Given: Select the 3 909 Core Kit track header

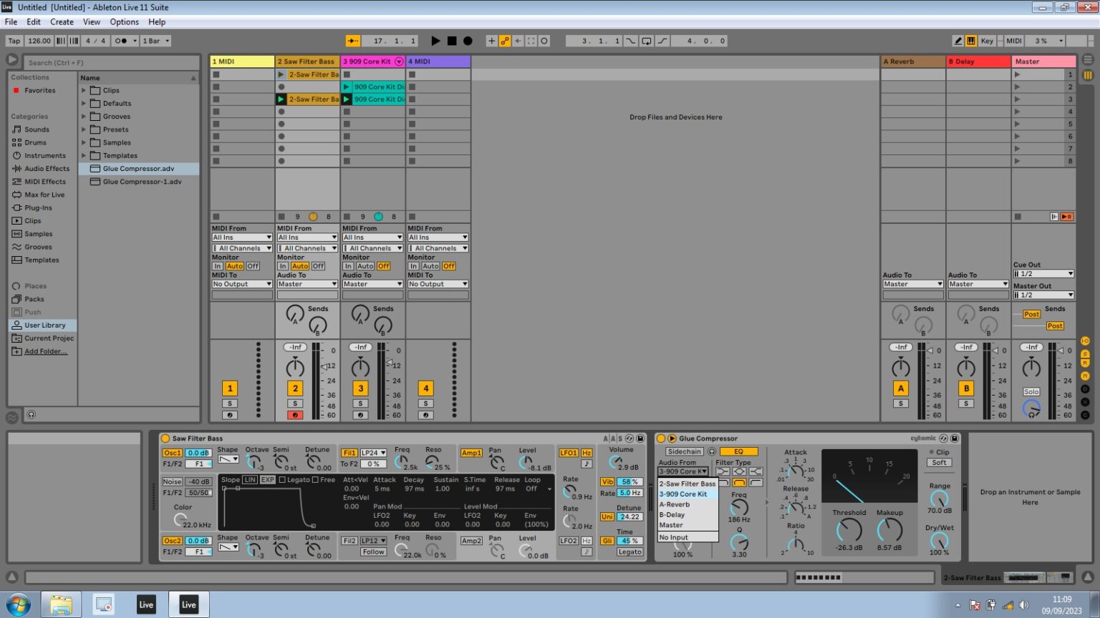Looking at the screenshot, I should coord(372,62).
